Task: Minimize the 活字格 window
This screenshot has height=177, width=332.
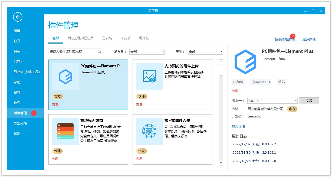Action: (305, 11)
